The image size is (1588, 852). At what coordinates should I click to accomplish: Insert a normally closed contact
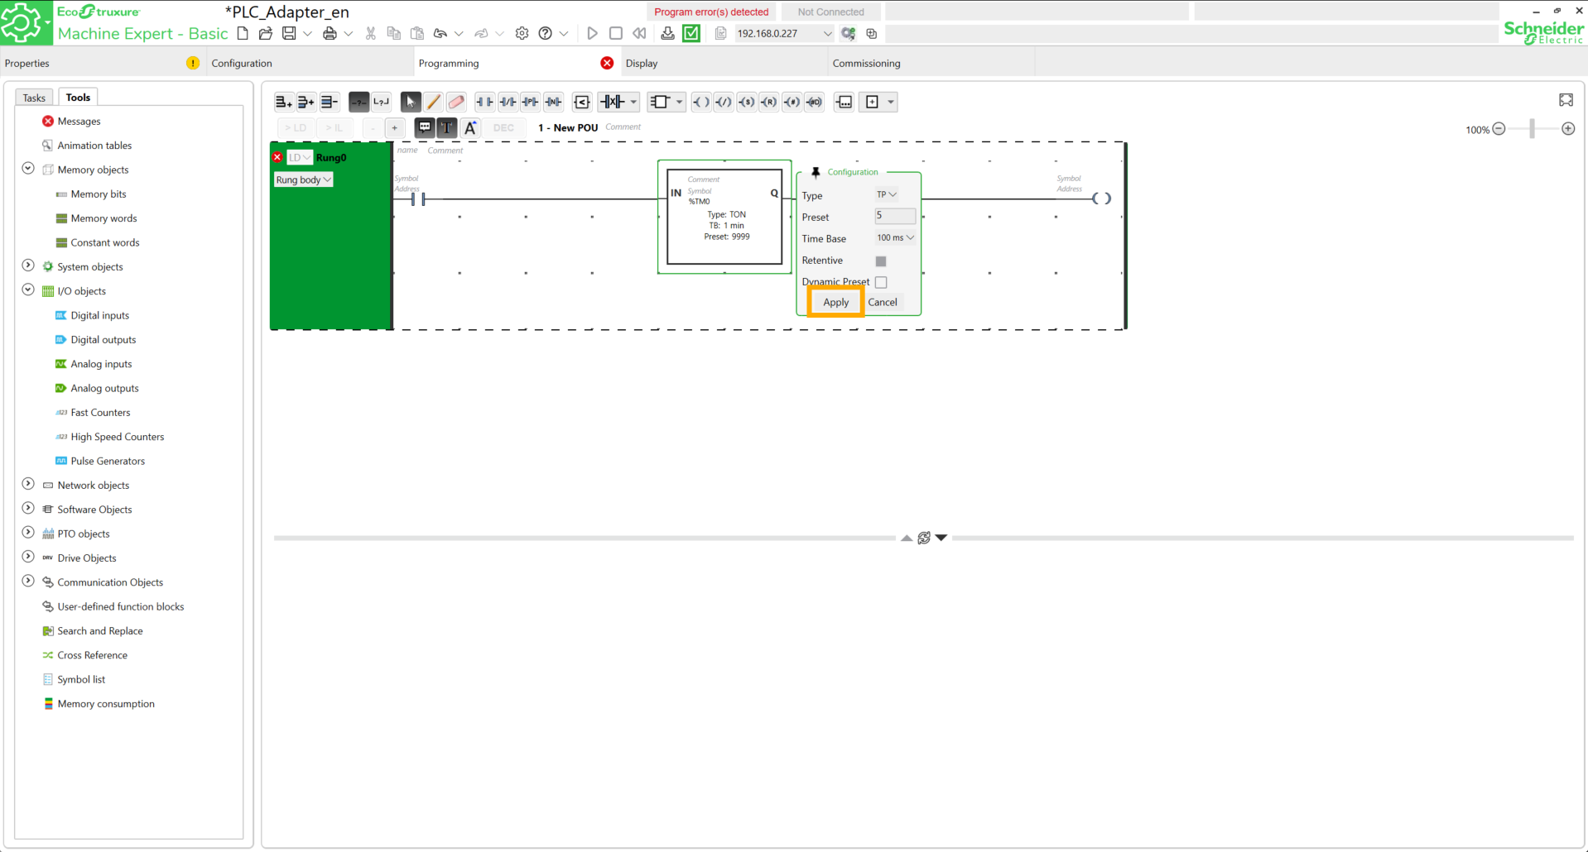(x=508, y=102)
